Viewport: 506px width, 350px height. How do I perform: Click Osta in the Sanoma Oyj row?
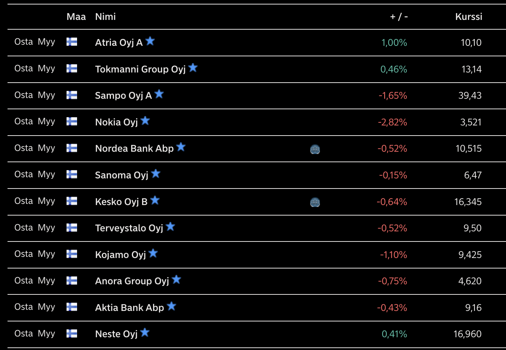click(x=24, y=174)
